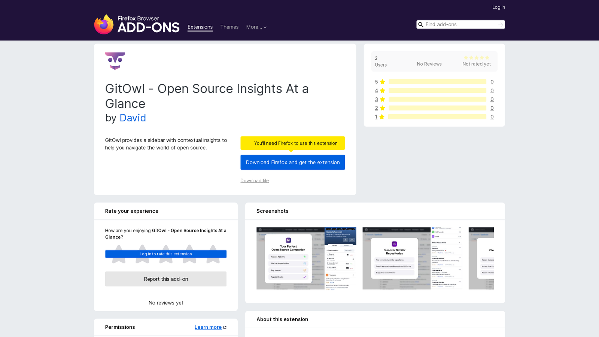Click the external link icon beside Learn more
599x337 pixels.
[x=225, y=327]
